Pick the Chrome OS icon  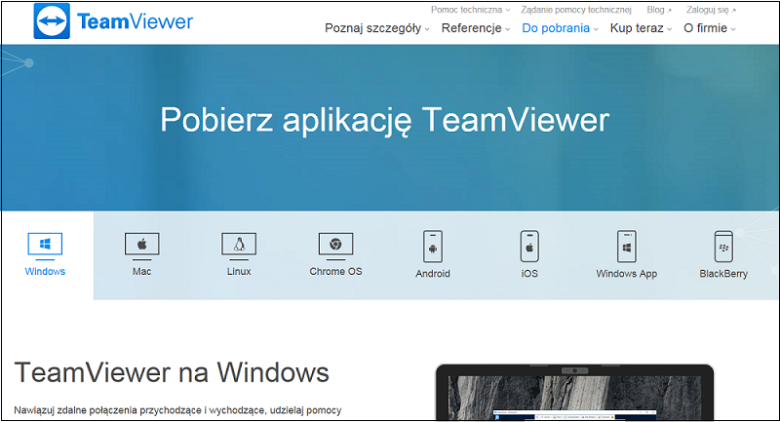[x=335, y=246]
